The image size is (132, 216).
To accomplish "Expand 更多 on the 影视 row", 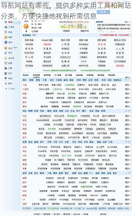I will [x=128, y=107].
